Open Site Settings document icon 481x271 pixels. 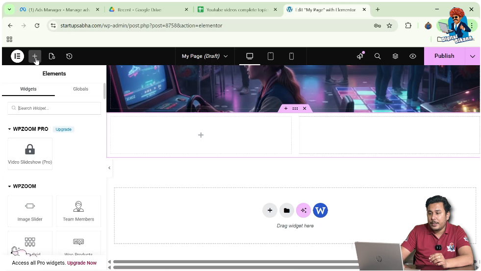(51, 56)
